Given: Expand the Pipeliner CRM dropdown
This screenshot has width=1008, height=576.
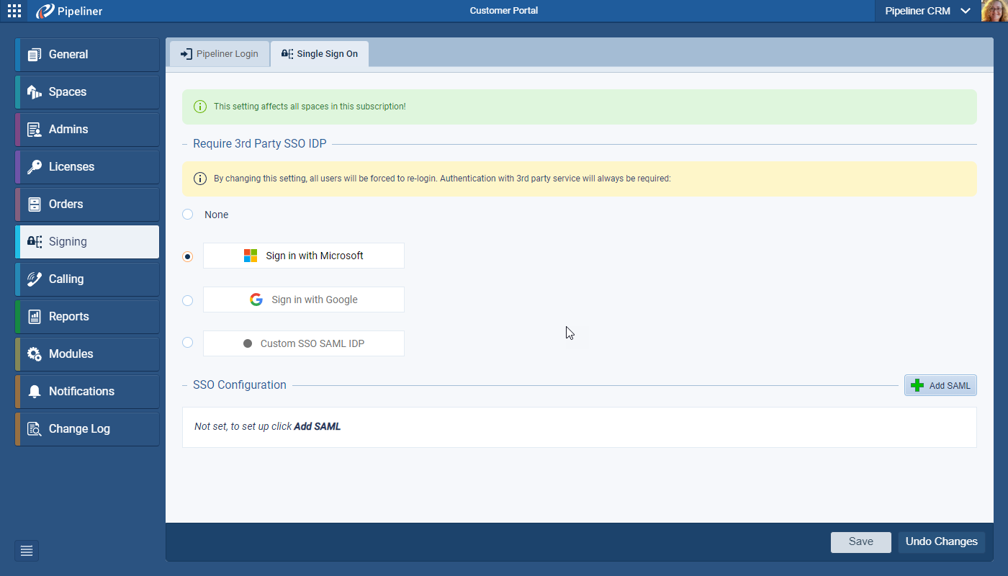Looking at the screenshot, I should tap(966, 11).
